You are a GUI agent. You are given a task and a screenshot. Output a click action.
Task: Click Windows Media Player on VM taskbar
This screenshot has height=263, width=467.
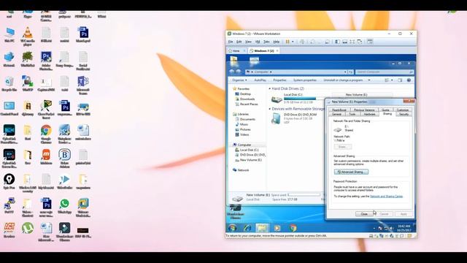pos(277,228)
